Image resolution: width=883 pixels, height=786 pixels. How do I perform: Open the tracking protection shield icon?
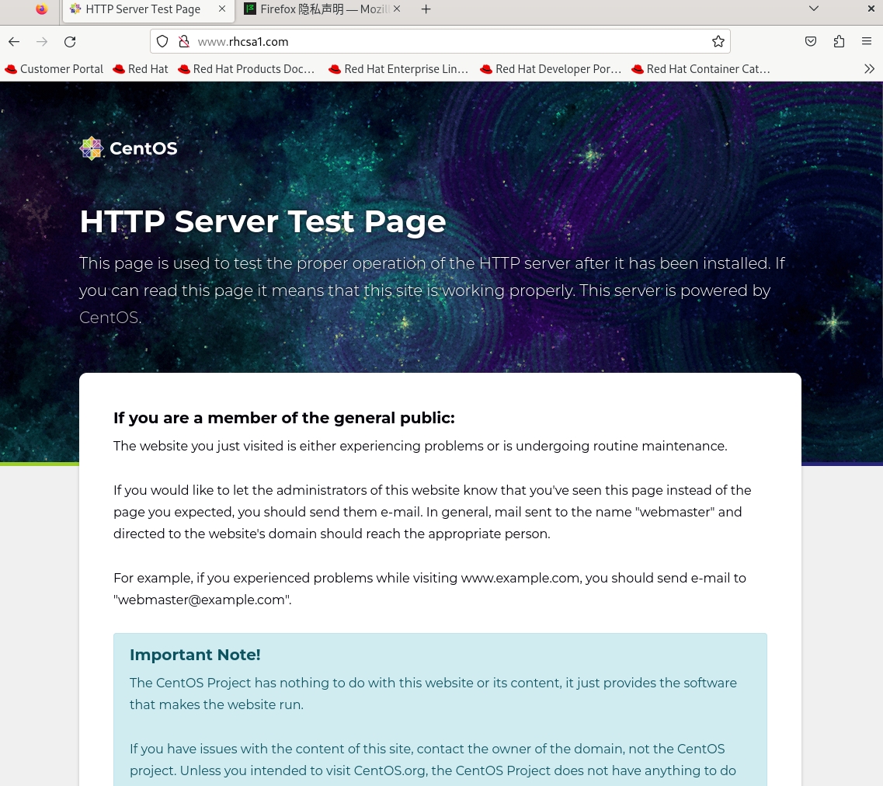[162, 41]
